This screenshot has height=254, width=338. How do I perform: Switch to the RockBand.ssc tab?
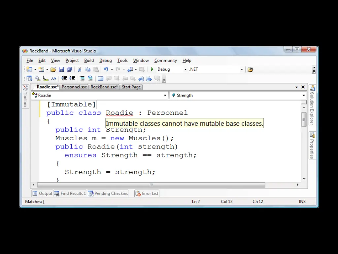pyautogui.click(x=104, y=87)
